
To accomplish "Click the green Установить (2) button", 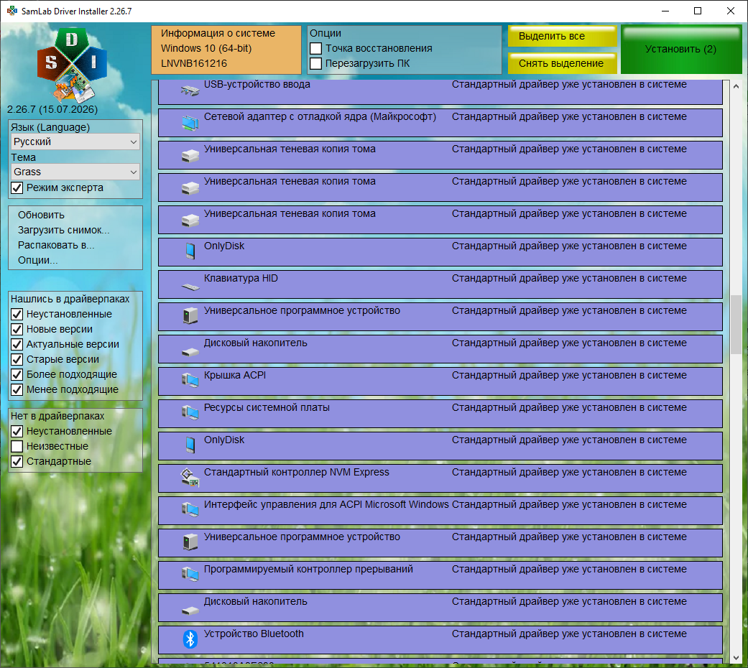I will 680,50.
